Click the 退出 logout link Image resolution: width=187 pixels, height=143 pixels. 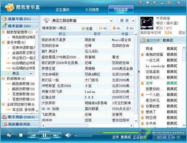pyautogui.click(x=182, y=33)
